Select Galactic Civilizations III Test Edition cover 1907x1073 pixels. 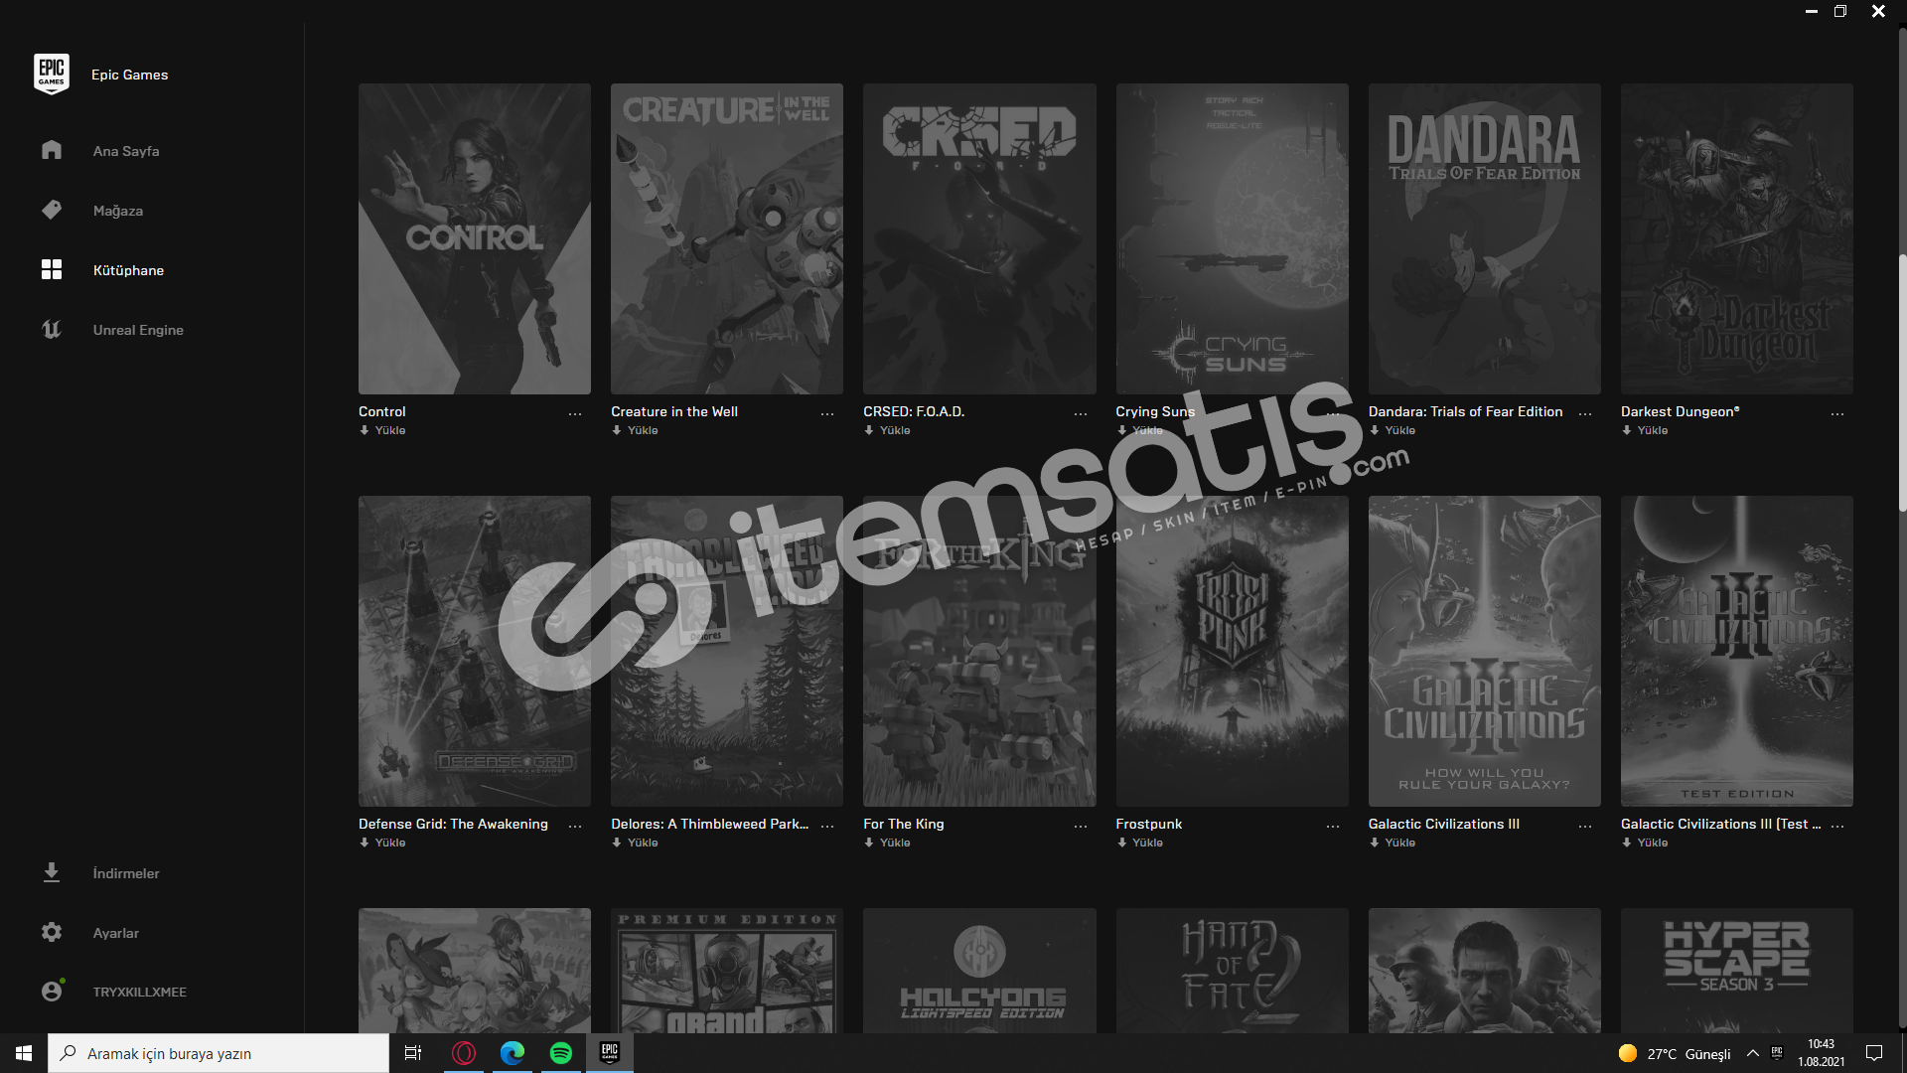(x=1737, y=651)
